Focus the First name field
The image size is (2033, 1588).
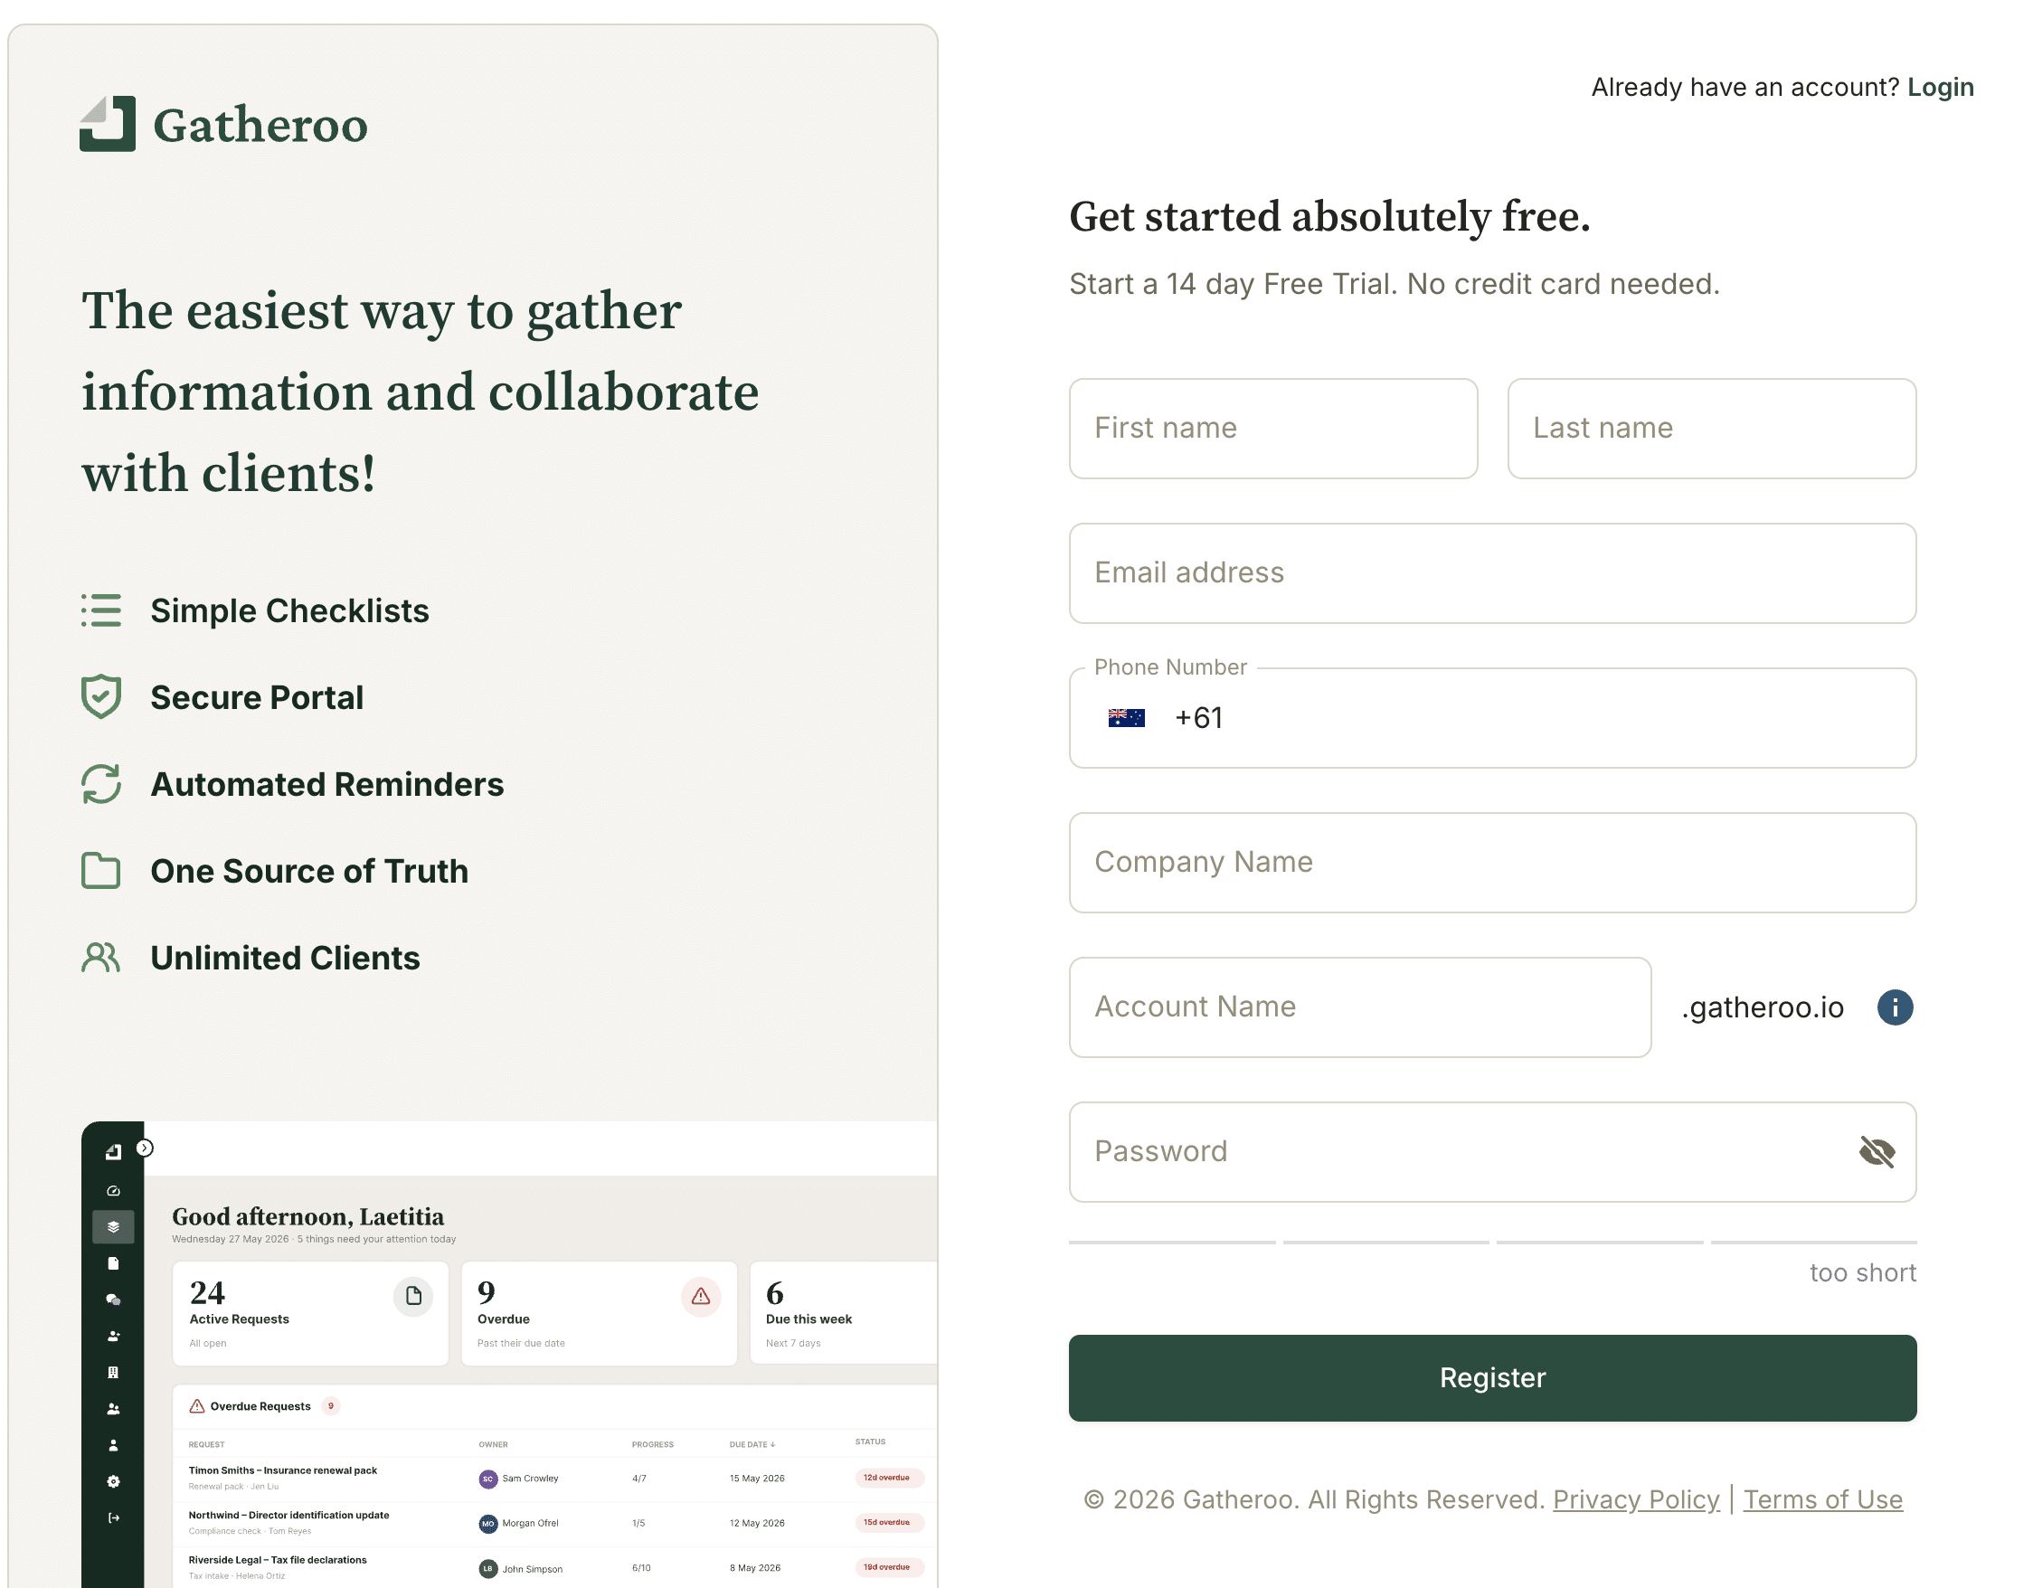click(1272, 428)
